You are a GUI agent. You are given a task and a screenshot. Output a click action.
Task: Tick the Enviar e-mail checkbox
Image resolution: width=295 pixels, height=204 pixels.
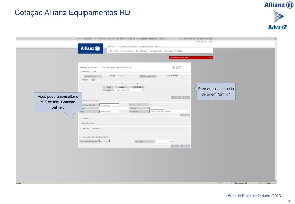coord(151,105)
